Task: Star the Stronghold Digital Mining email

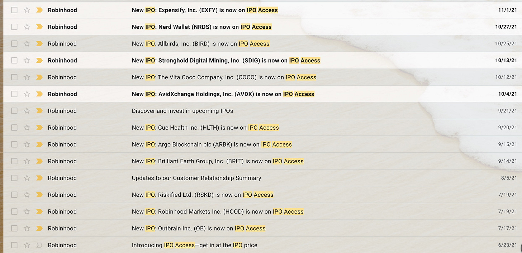Action: click(27, 61)
